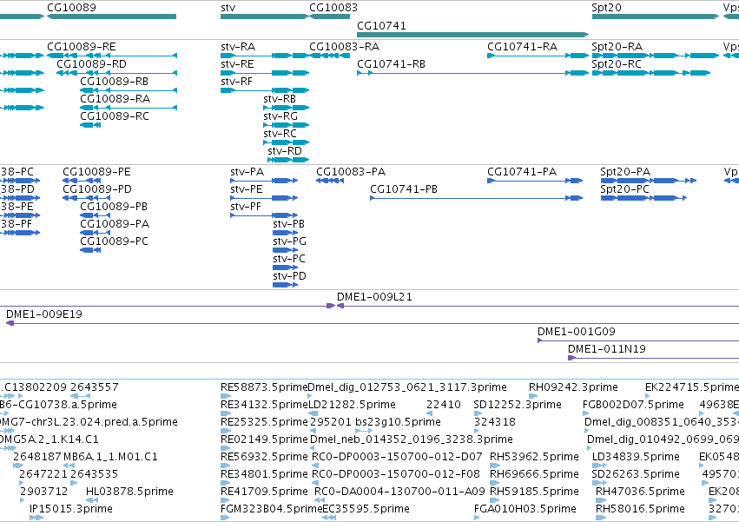
Task: Click EST RE41709.5prime
Action: [225, 500]
